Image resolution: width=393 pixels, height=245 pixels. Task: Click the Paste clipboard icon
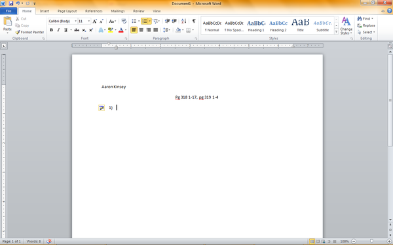[x=7, y=22]
